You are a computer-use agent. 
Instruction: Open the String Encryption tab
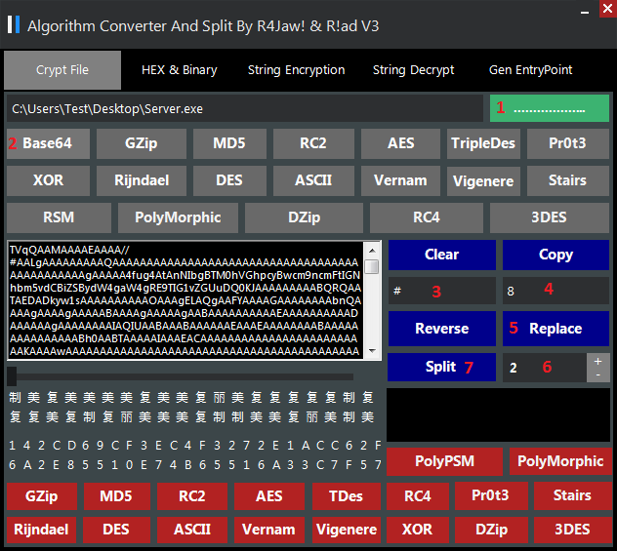[x=296, y=70]
